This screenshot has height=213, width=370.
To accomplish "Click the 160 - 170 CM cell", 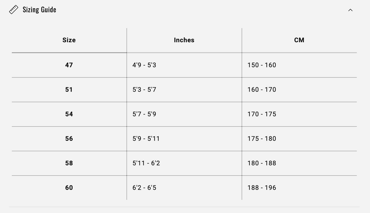I will [x=262, y=90].
